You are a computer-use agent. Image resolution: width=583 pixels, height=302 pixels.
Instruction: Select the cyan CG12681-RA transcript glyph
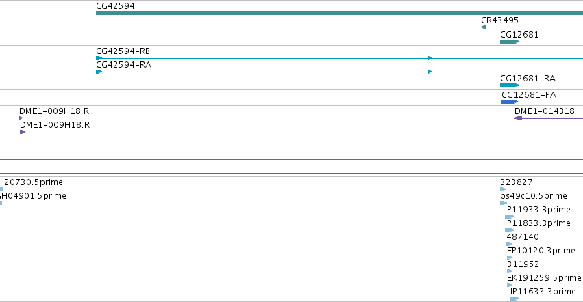pos(510,85)
